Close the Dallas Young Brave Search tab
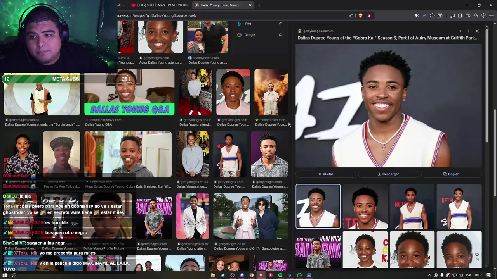The height and width of the screenshot is (279, 497). pyautogui.click(x=250, y=5)
